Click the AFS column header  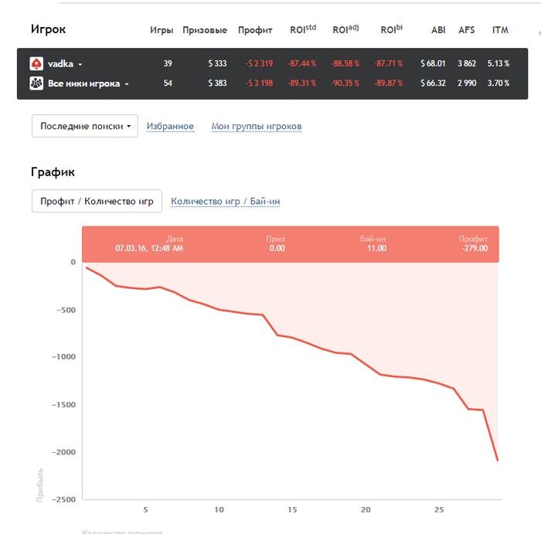[x=467, y=30]
